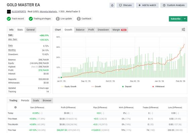Click the Trading privileges check icon
The image size is (188, 133).
click(31, 19)
